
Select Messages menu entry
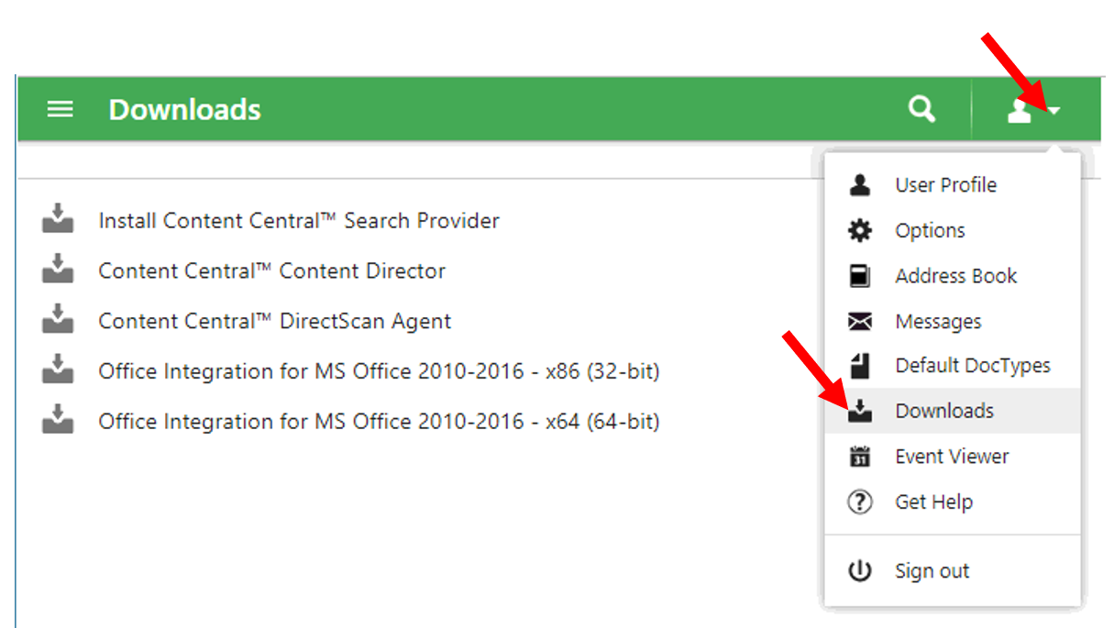click(953, 322)
